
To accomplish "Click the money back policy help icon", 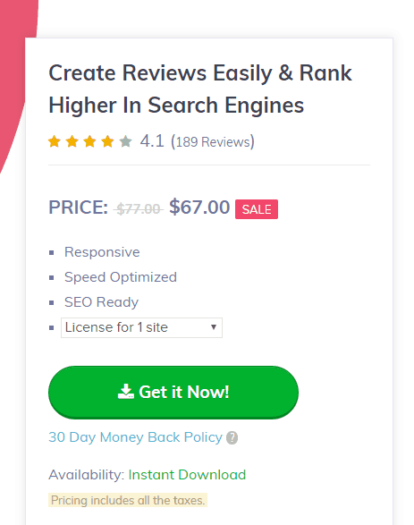I will 232,437.
